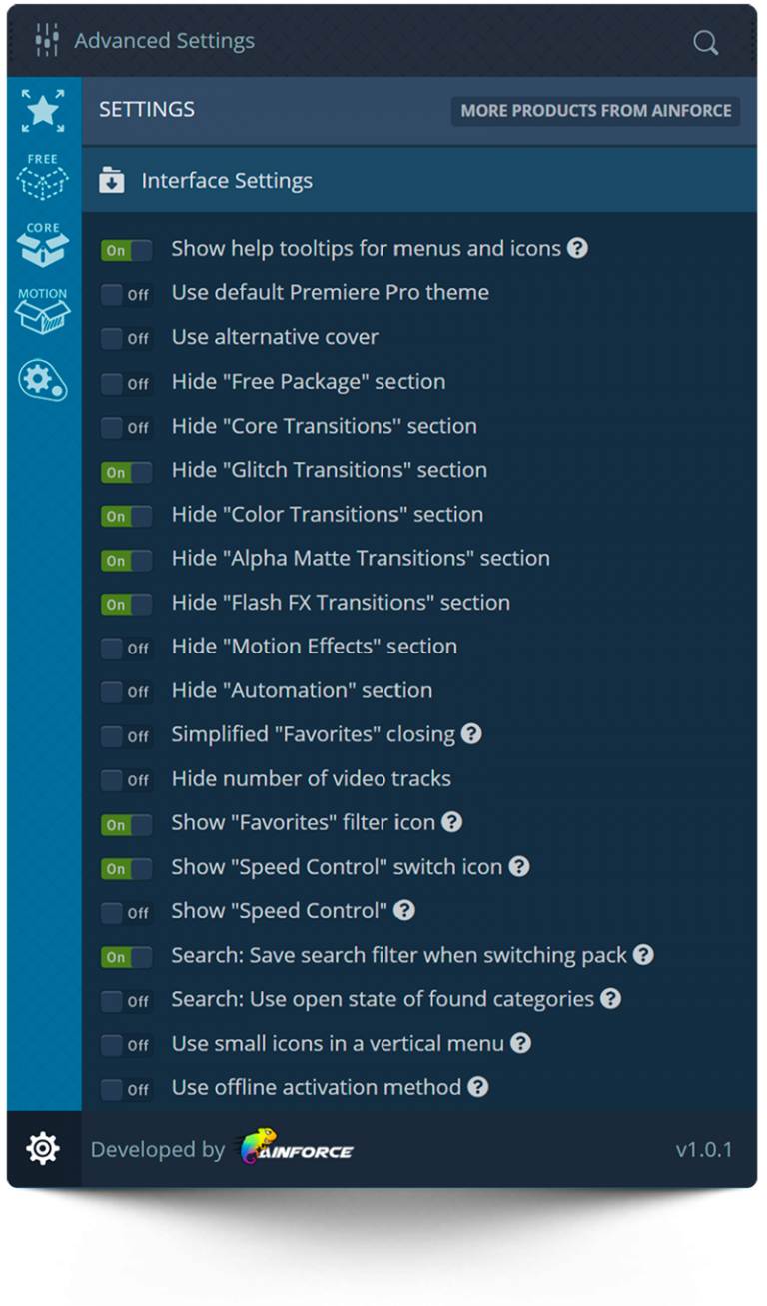Select the Favorites star icon in the sidebar
The image size is (767, 1306).
[x=42, y=110]
